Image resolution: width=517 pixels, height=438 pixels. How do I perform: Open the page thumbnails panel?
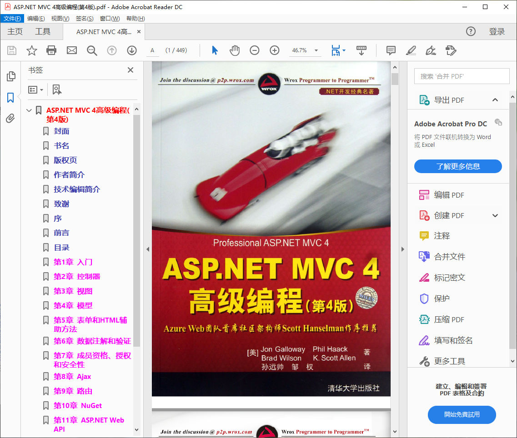pyautogui.click(x=11, y=76)
